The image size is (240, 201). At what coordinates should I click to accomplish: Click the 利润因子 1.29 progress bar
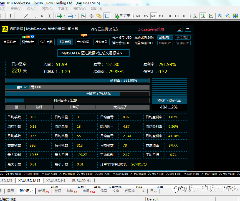click(77, 100)
